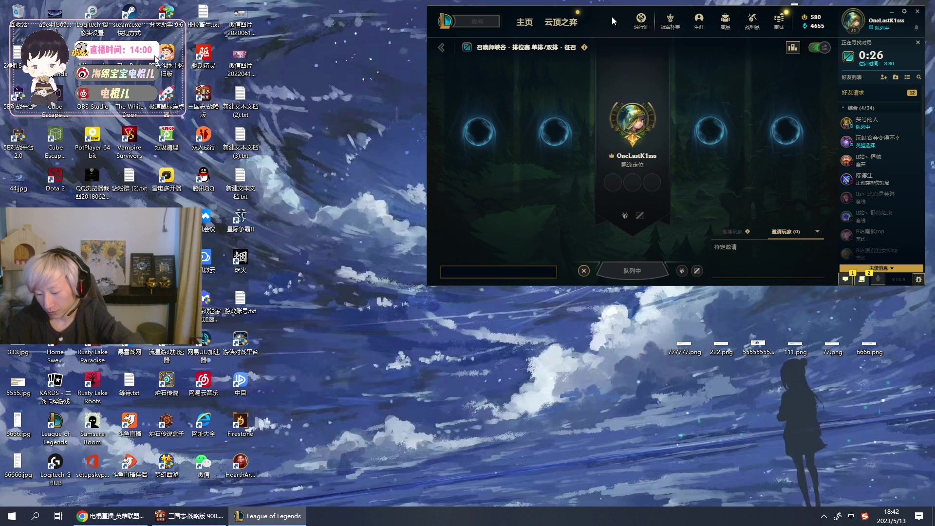935x526 pixels.
Task: Select friend 玩峡谷会变得不幸
Action: (x=880, y=141)
